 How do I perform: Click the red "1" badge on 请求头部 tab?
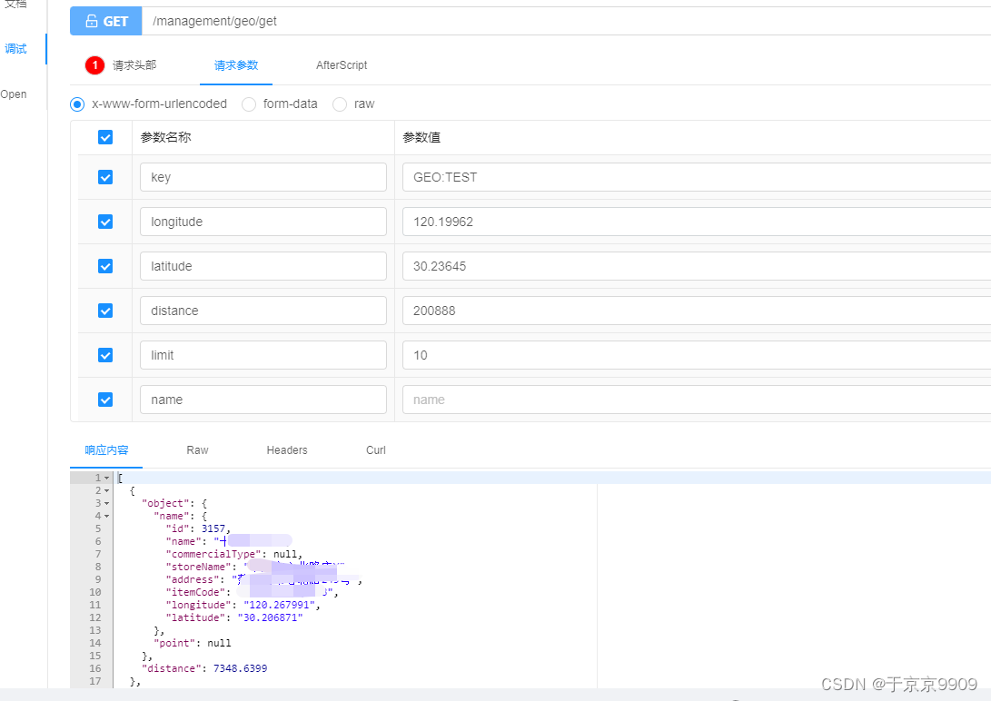tap(94, 65)
